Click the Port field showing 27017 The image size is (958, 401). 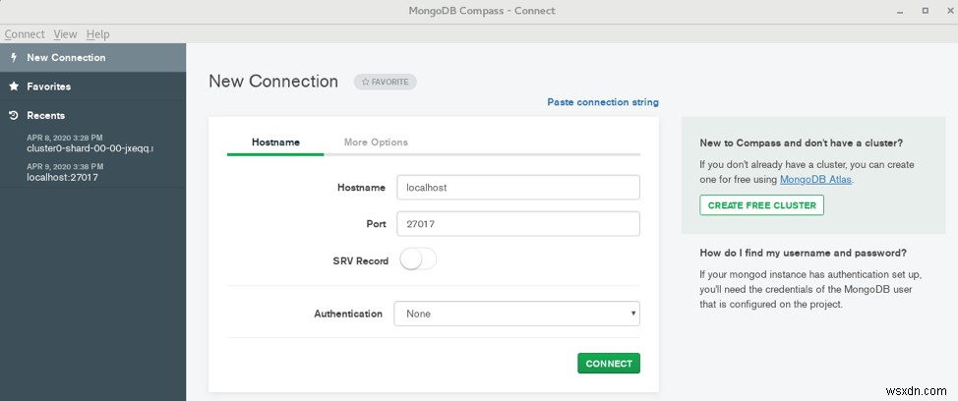(x=518, y=224)
